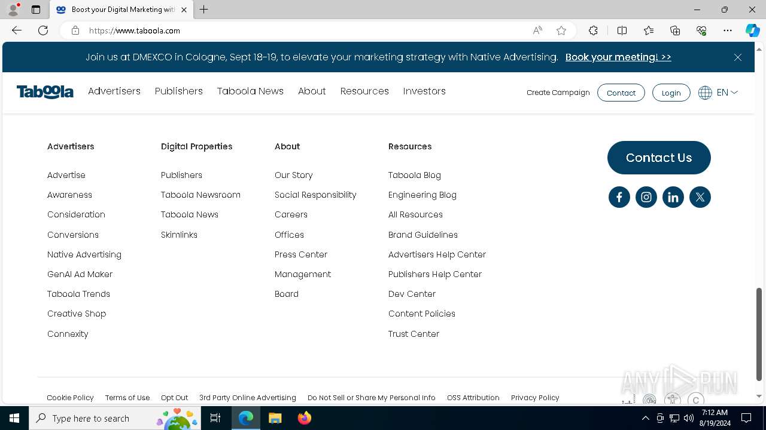Select the Boost your Digital Marketing tab

(121, 10)
